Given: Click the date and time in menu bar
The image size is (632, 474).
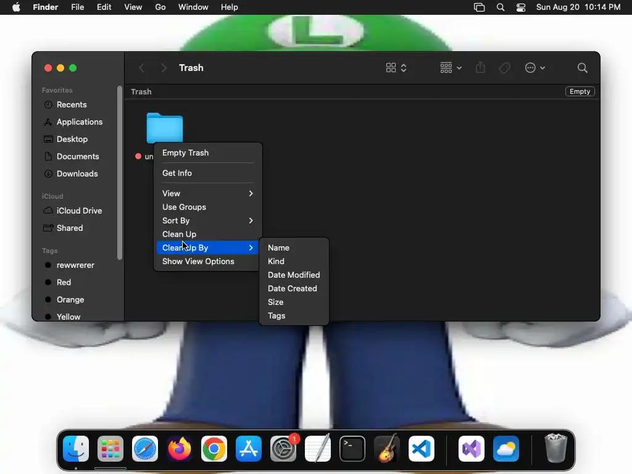Looking at the screenshot, I should [x=578, y=7].
